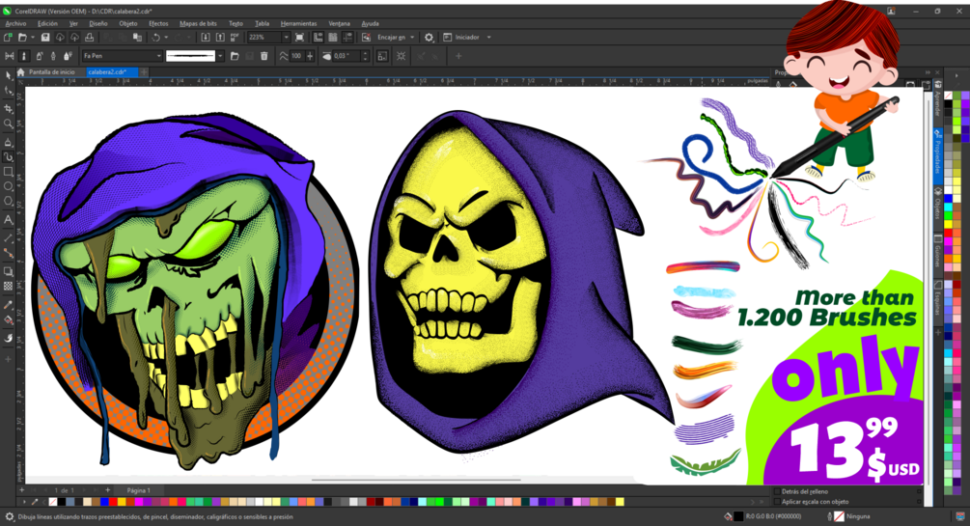Switch to 'Pantalla de inicio' tab
The height and width of the screenshot is (526, 970).
pyautogui.click(x=51, y=72)
